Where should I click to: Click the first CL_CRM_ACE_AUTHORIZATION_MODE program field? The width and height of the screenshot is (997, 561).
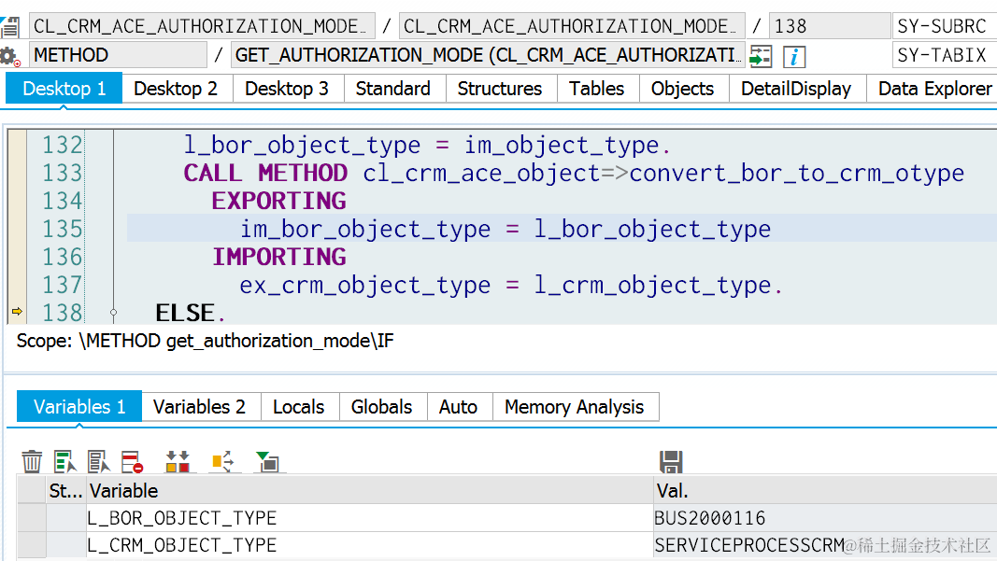click(x=202, y=26)
